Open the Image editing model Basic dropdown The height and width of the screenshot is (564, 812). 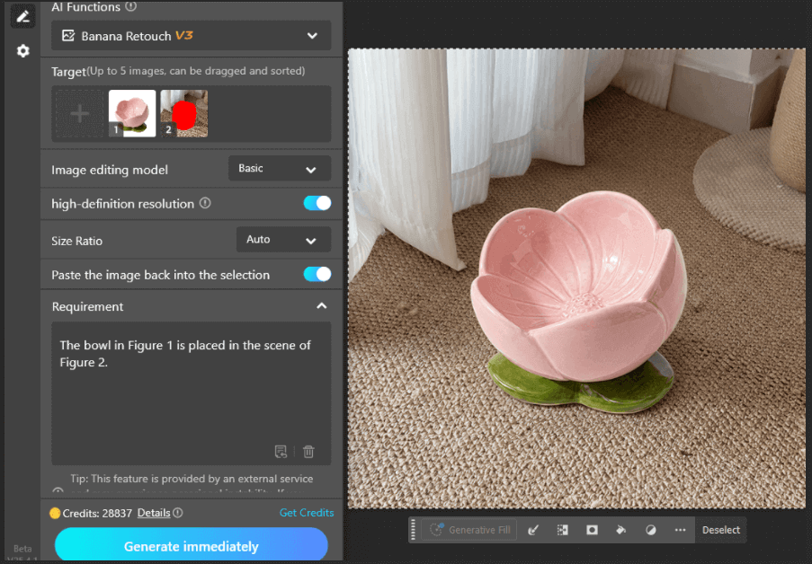click(x=279, y=169)
